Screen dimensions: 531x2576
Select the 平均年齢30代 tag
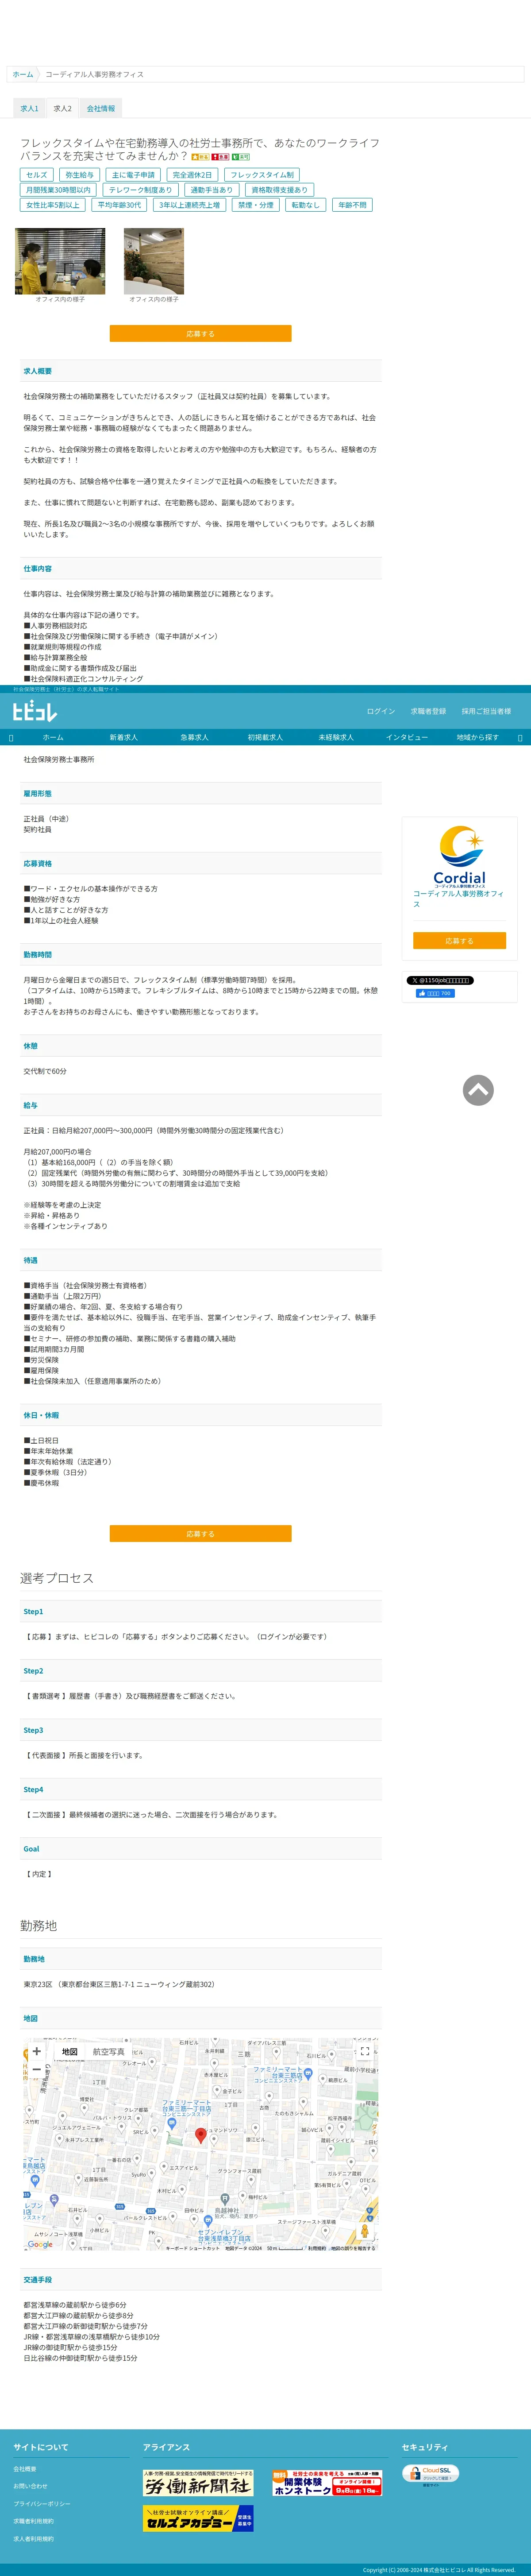[119, 205]
